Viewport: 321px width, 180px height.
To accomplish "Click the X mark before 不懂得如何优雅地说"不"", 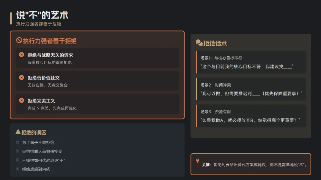I will (x=18, y=160).
